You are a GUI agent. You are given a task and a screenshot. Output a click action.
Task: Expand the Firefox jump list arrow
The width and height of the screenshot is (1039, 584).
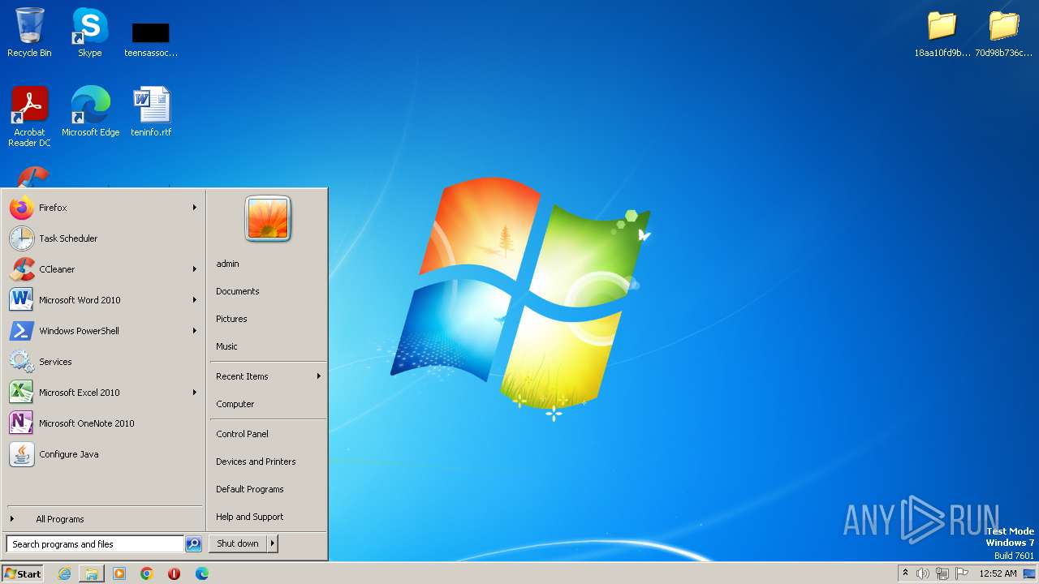(195, 208)
